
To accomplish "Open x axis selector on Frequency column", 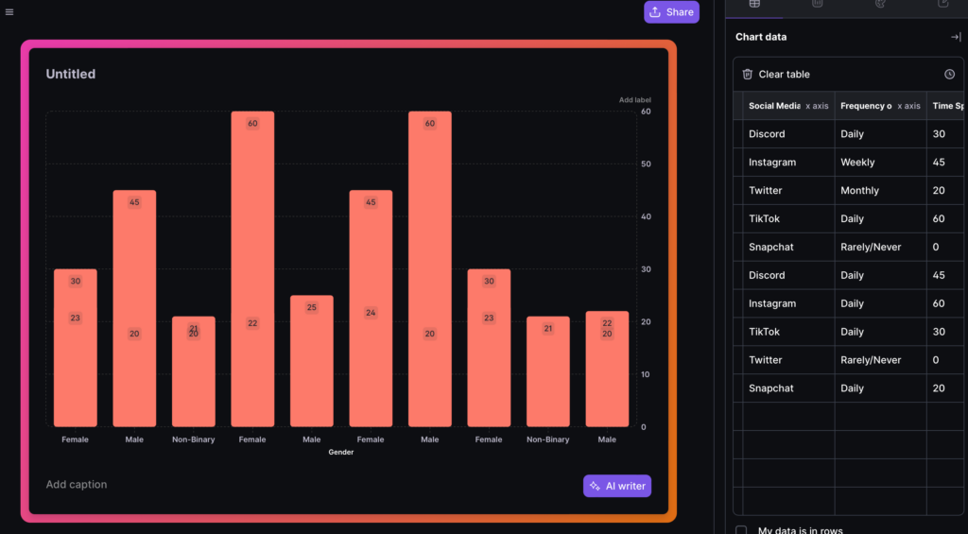I will (907, 106).
